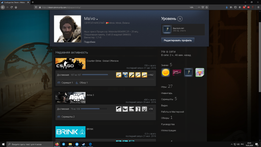This screenshot has width=261, height=147.
Task: Click the 250 kills CS:GO achievement icon
Action: pos(119,75)
